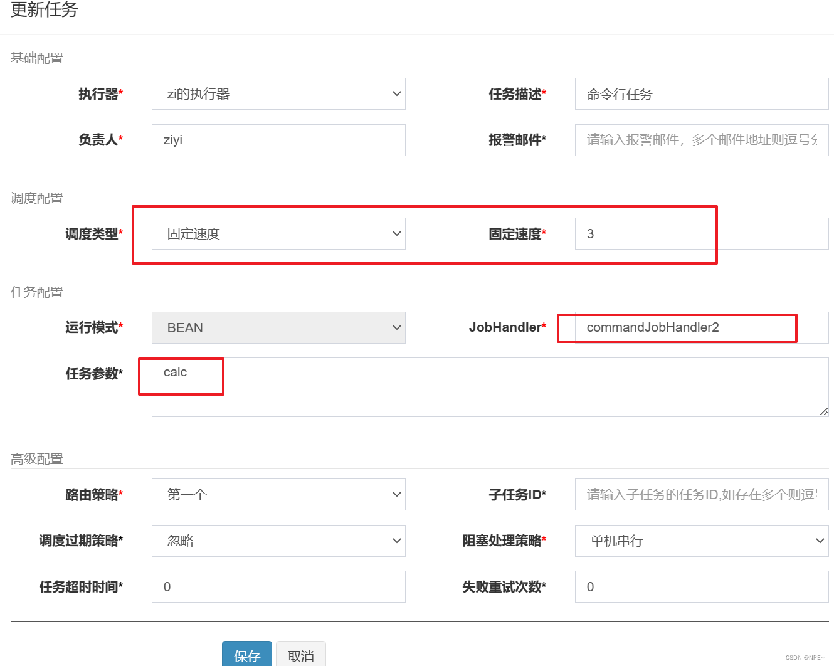Click the JobHandler input field
This screenshot has height=666, width=834.
coord(702,328)
